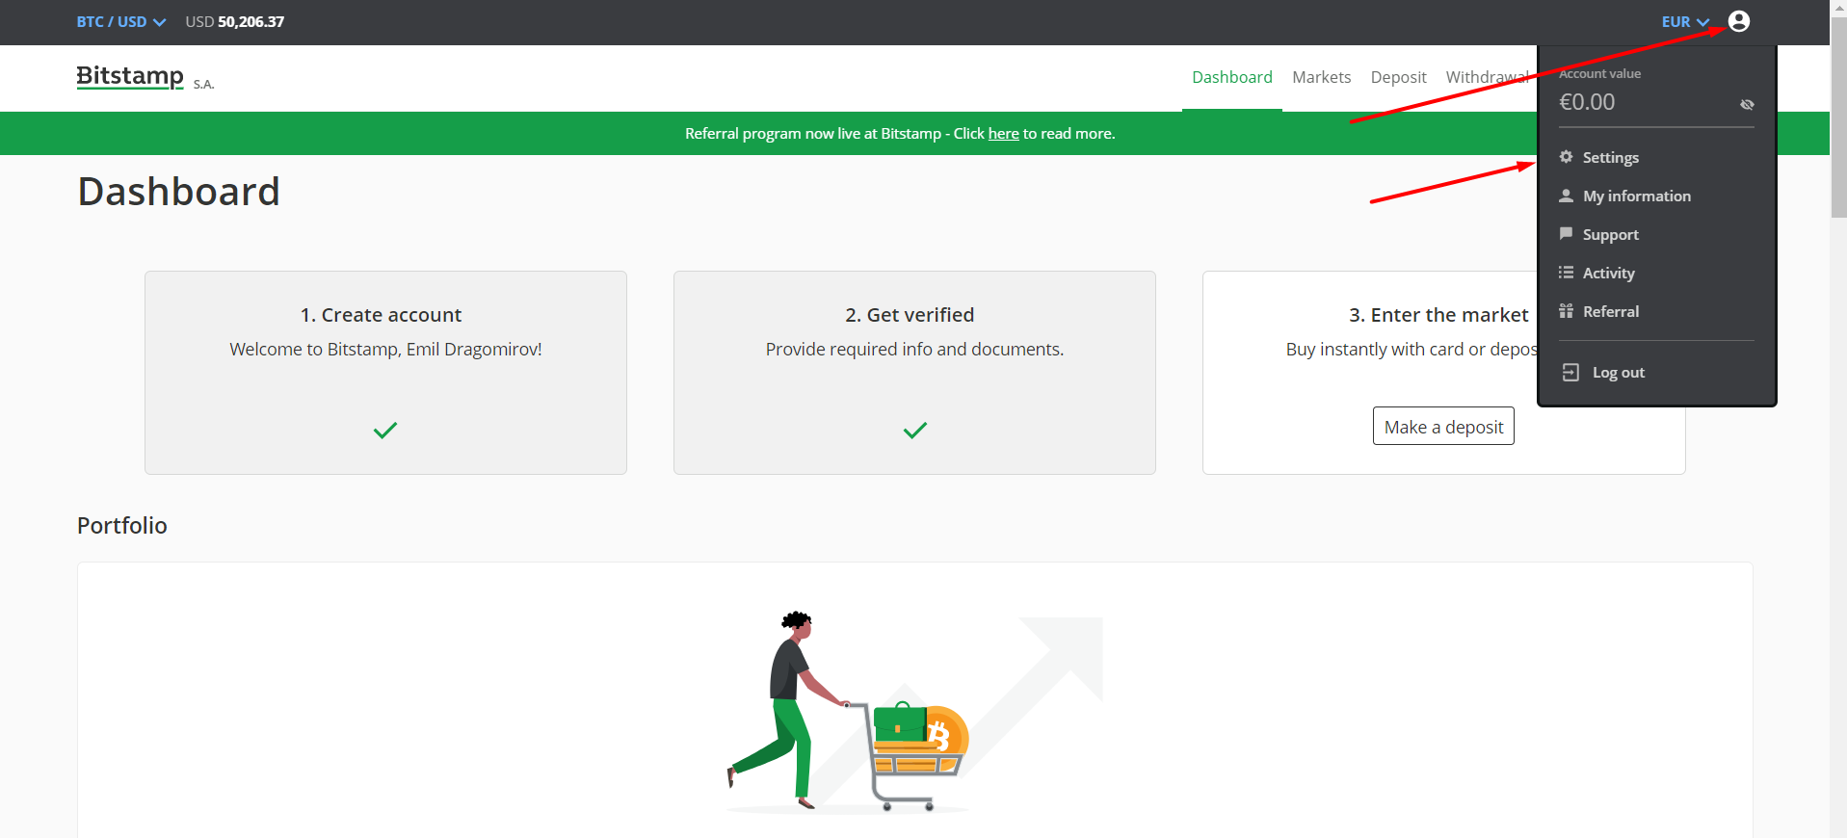Click the €0.00 account value

1587,102
